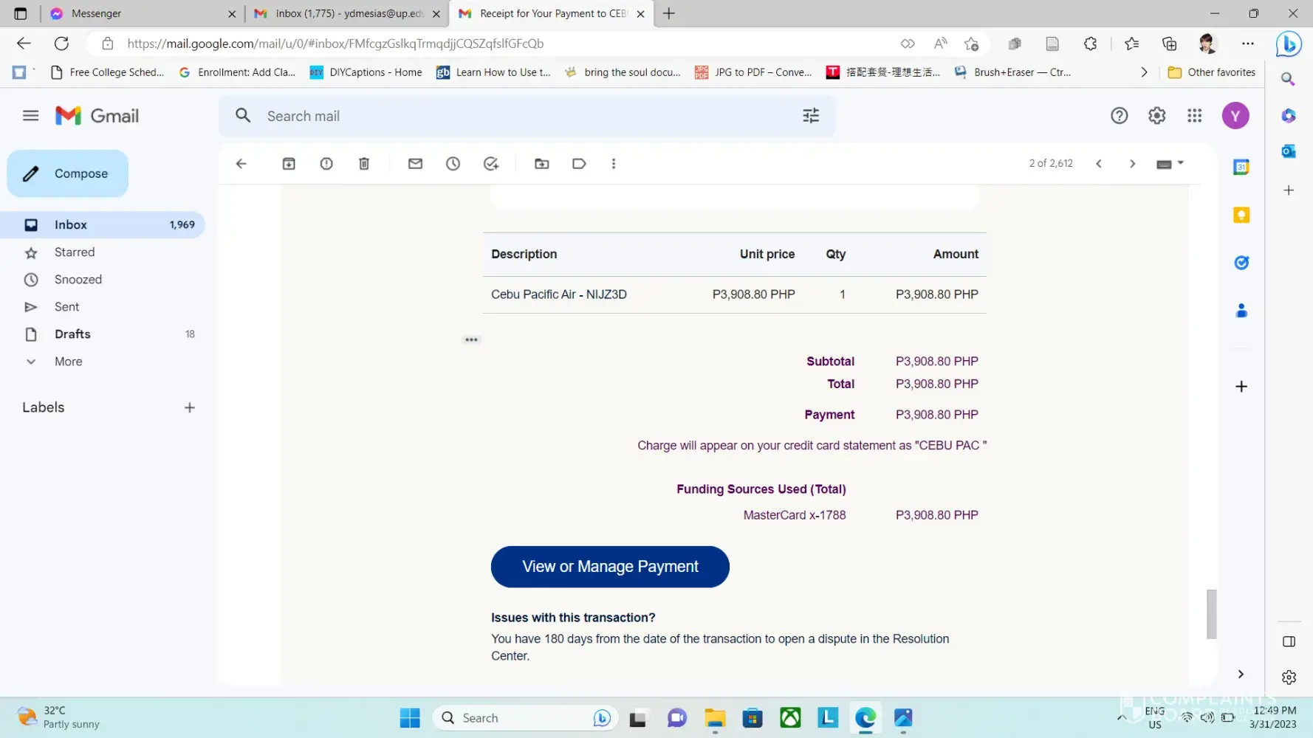Open the Starred folder
Screen dimensions: 1313x738
[103, 252]
